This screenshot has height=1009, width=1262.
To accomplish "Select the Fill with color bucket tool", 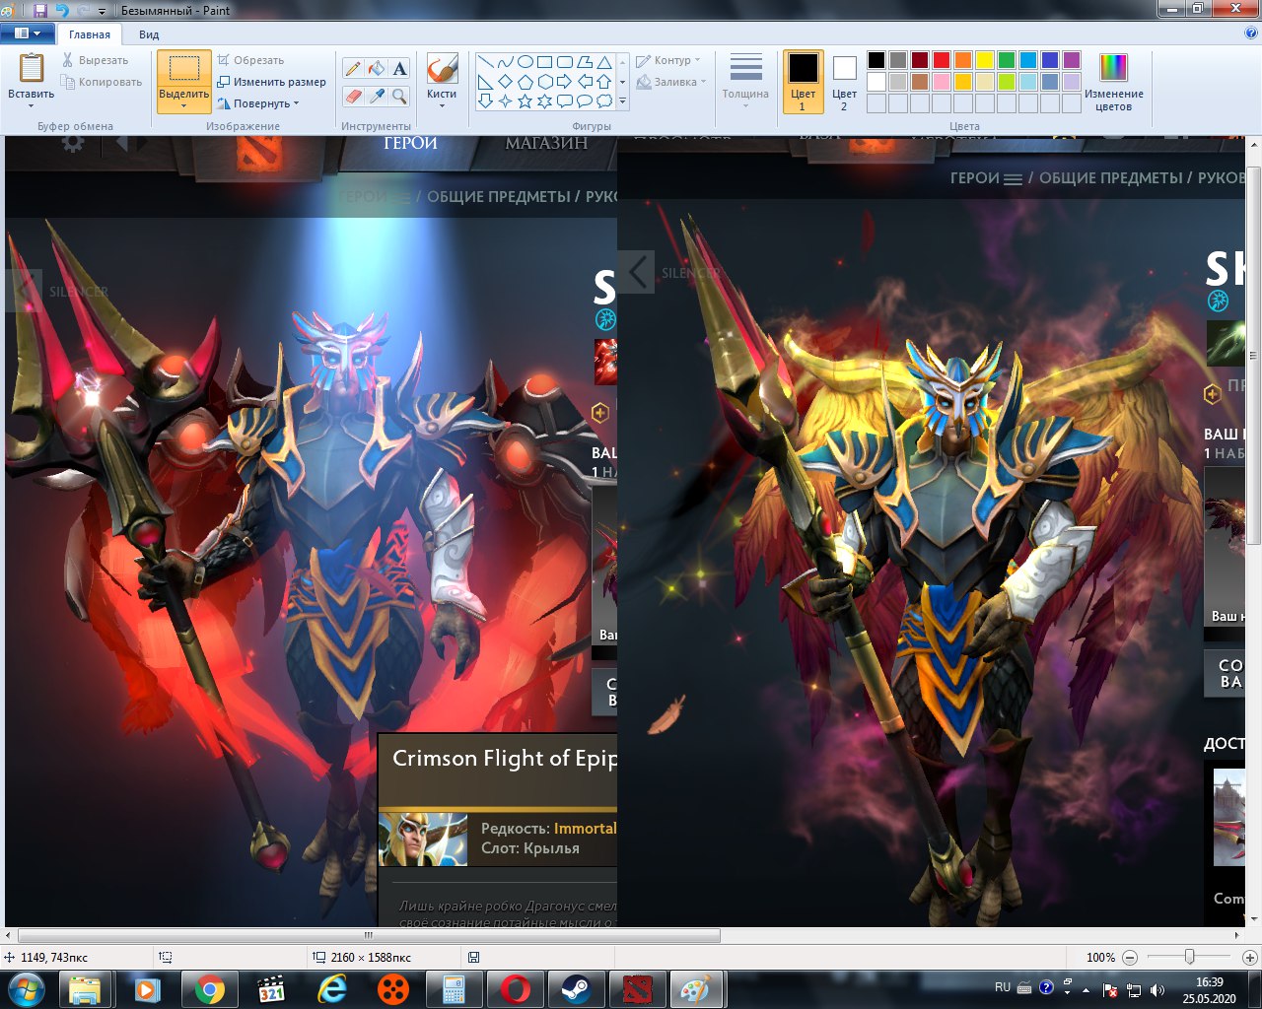I will pos(377,69).
